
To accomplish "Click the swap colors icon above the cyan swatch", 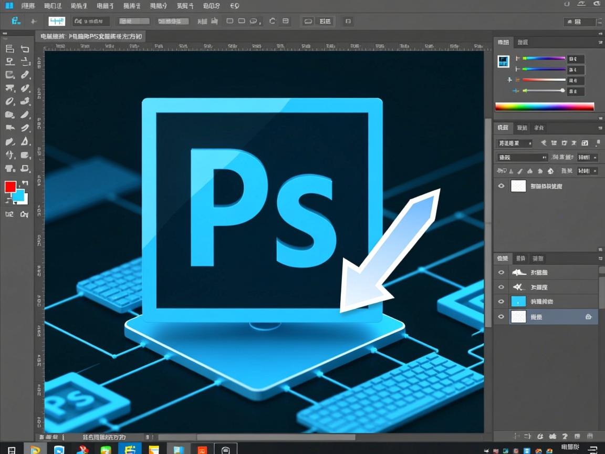I will [x=25, y=183].
